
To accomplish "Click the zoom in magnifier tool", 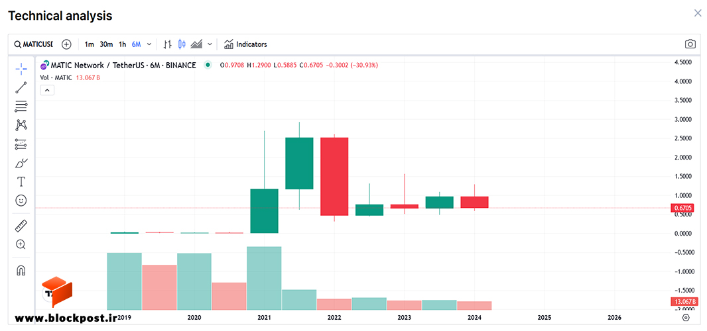I will tap(21, 244).
